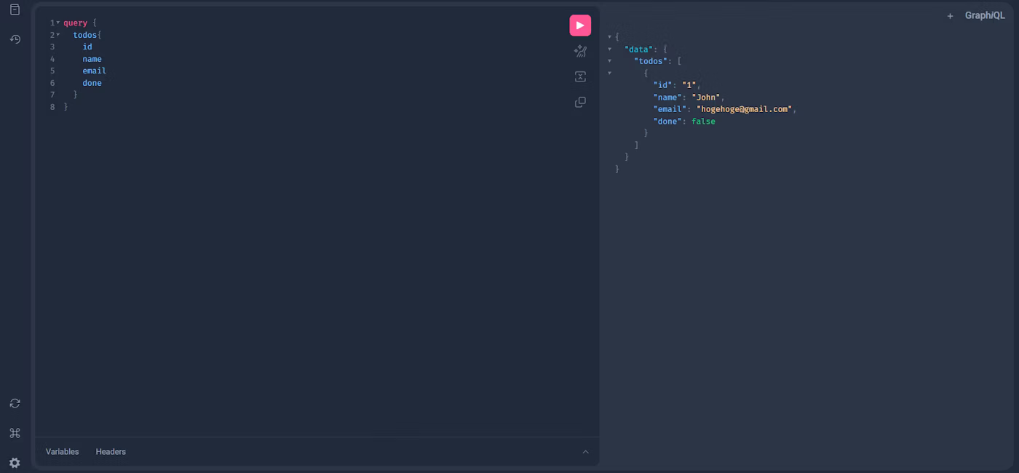Image resolution: width=1019 pixels, height=473 pixels.
Task: Copy the query using the copy icon
Action: coord(580,103)
